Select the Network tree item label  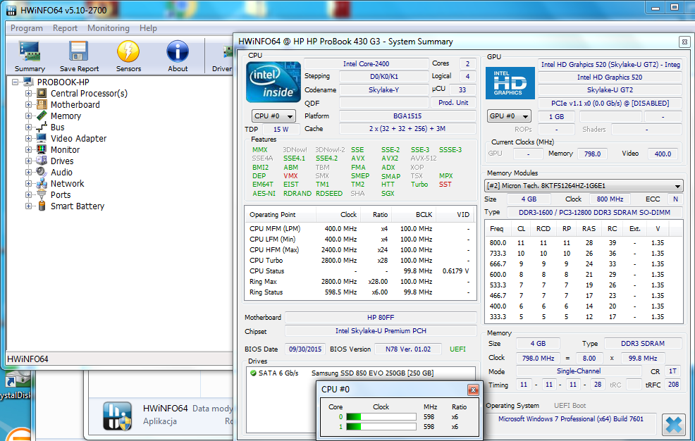tap(68, 183)
